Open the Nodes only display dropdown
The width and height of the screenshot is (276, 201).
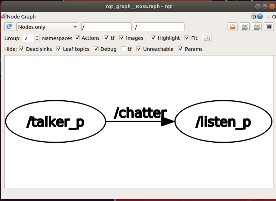tap(47, 27)
